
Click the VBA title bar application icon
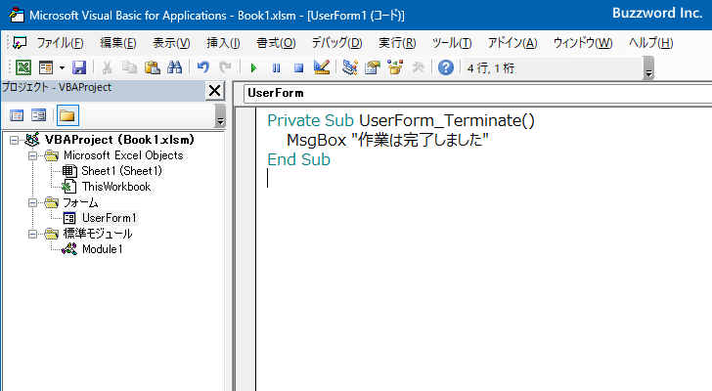(17, 15)
